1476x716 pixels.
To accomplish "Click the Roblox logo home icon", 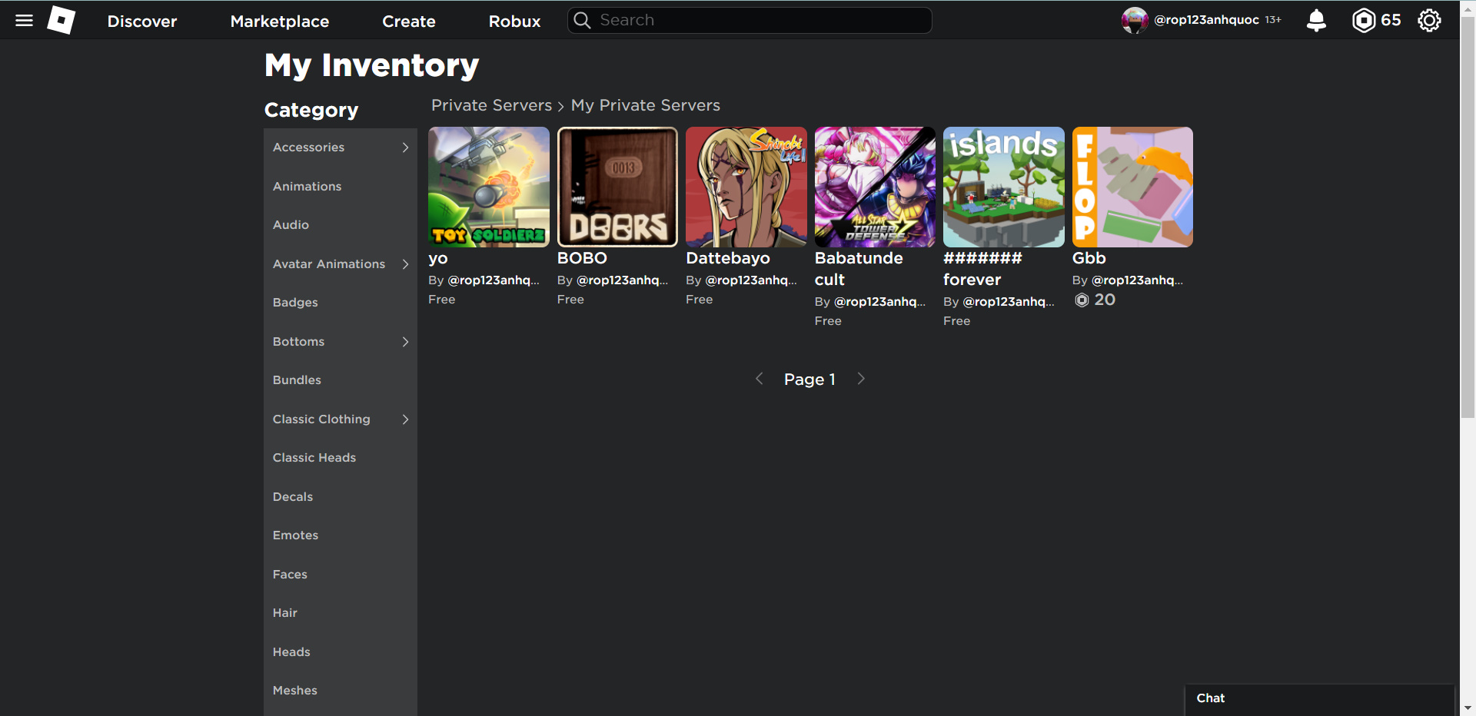I will (x=61, y=21).
